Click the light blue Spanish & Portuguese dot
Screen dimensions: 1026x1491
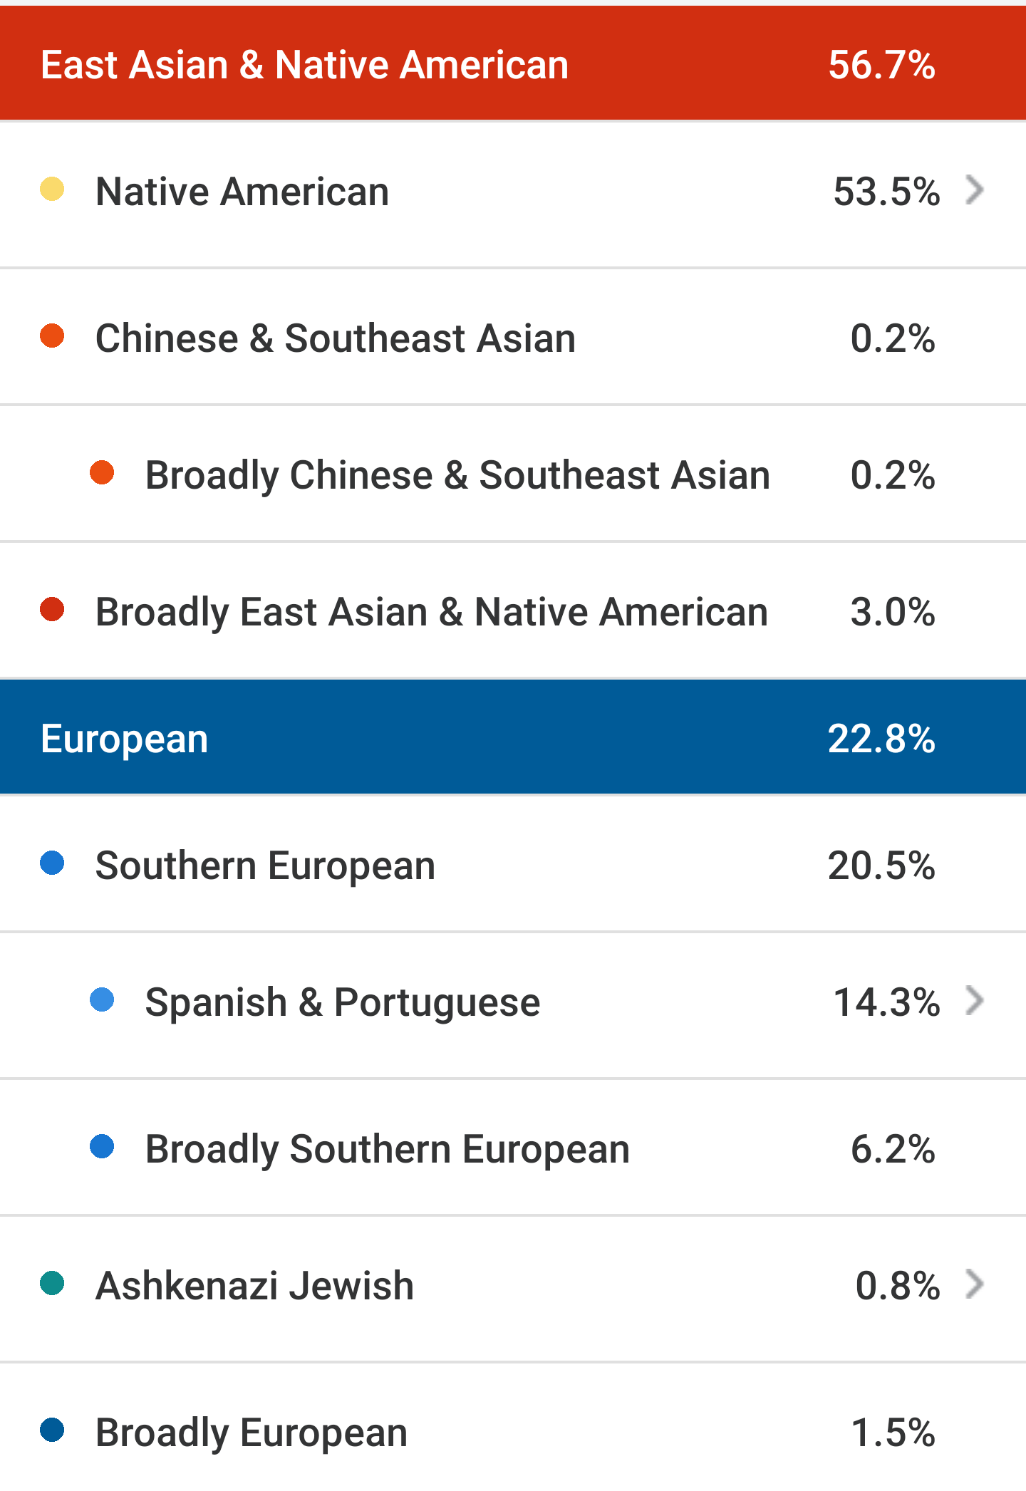click(x=102, y=999)
